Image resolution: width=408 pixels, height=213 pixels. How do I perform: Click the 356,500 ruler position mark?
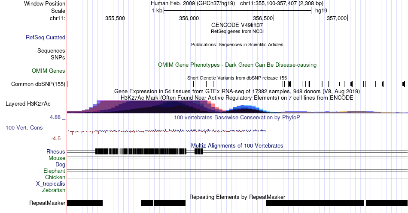coord(263,18)
